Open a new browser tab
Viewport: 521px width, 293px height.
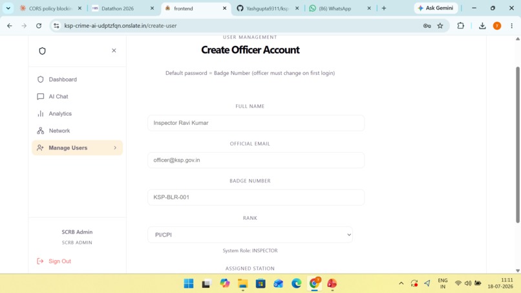(384, 8)
